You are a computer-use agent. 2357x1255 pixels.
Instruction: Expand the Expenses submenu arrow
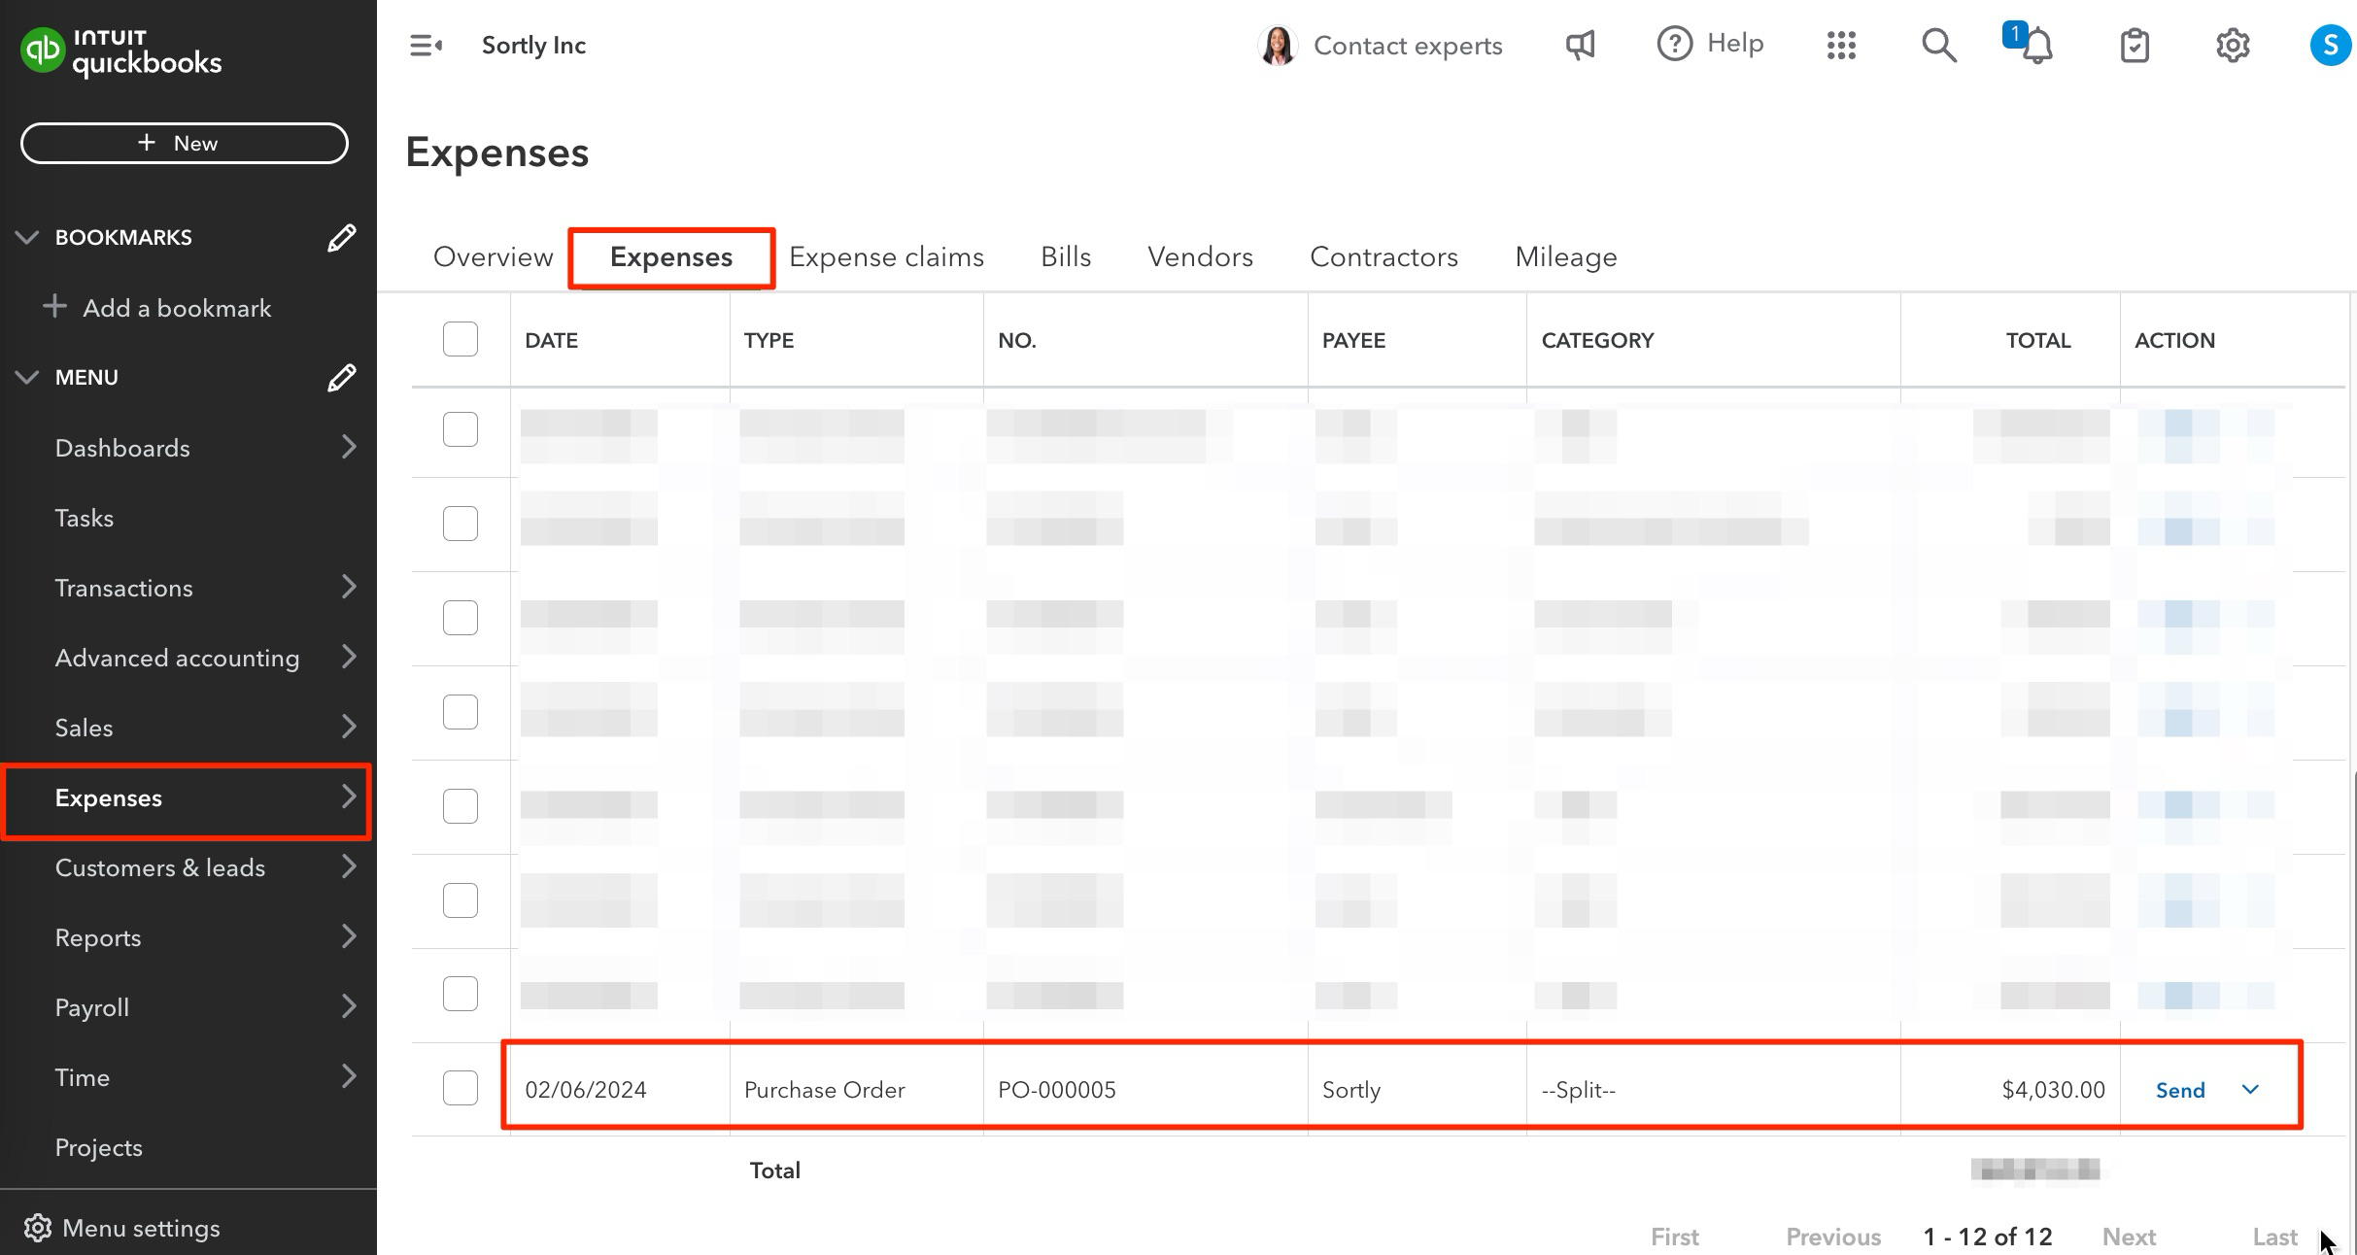coord(349,797)
